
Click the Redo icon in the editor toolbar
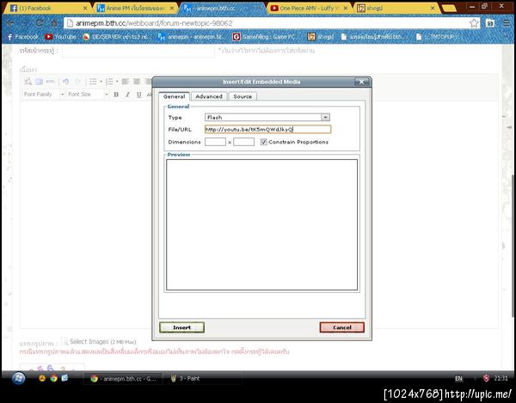pyautogui.click(x=78, y=82)
